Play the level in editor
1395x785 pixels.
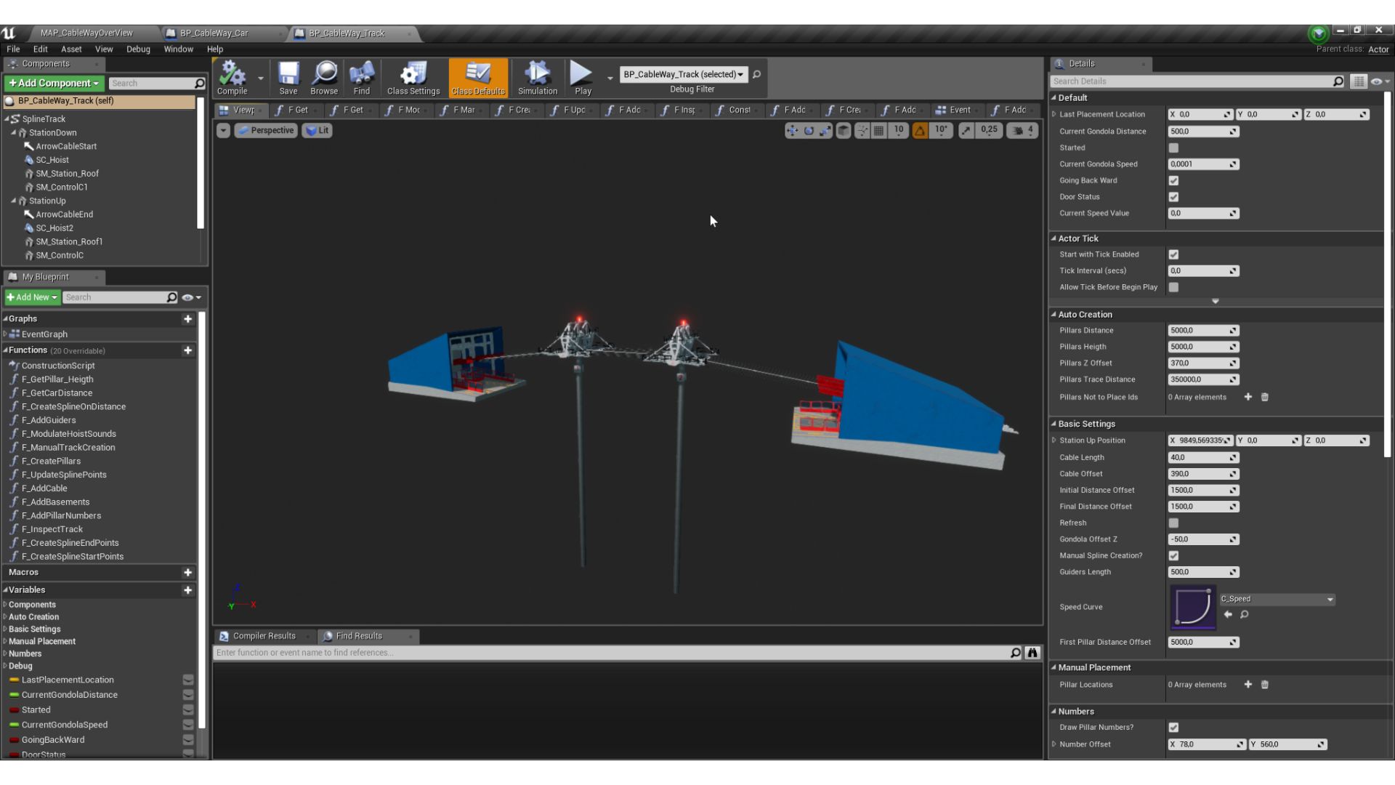click(x=583, y=78)
